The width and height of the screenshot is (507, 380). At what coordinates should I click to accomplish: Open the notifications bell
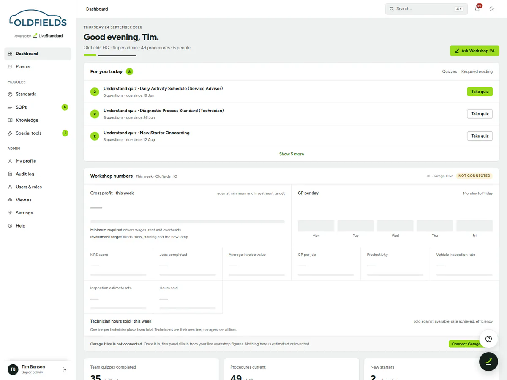click(477, 9)
